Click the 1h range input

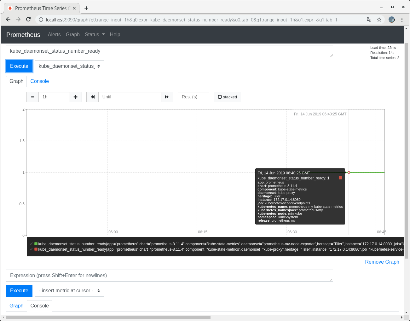(x=54, y=97)
